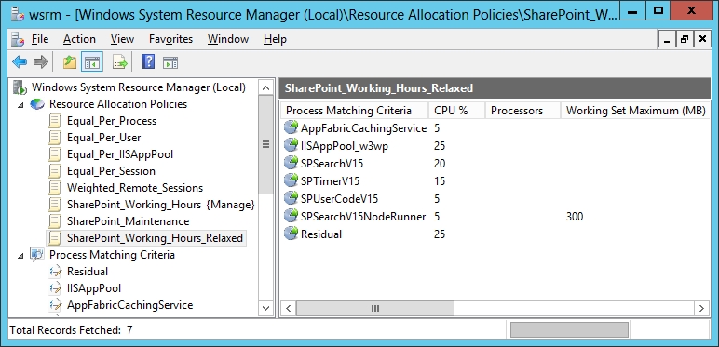
Task: Open the Help menu
Action: coord(275,39)
